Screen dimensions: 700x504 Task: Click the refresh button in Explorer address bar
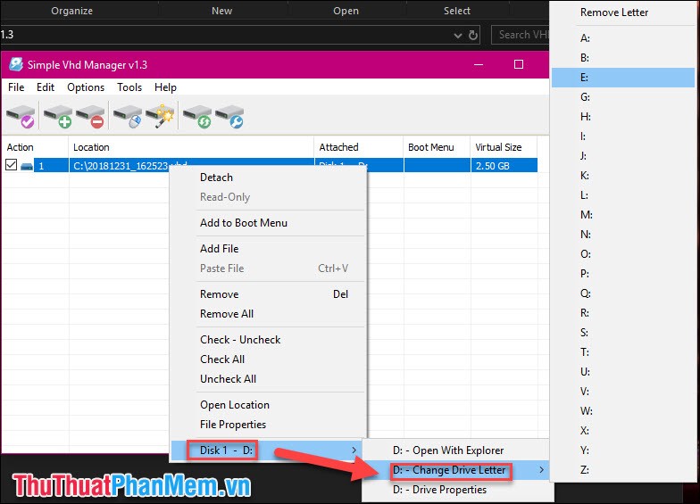(473, 35)
